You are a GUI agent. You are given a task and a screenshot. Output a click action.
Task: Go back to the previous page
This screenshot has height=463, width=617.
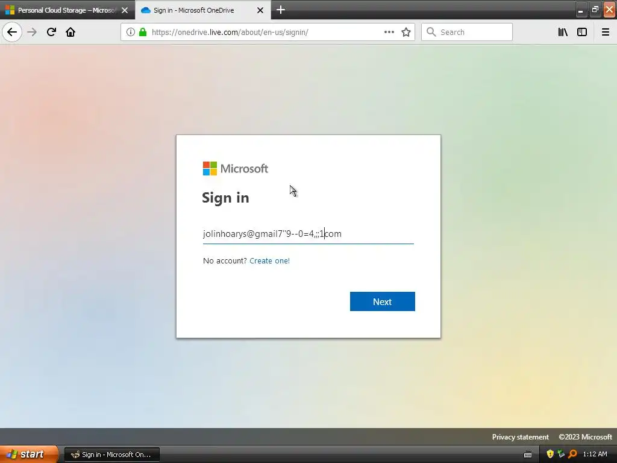coord(12,32)
